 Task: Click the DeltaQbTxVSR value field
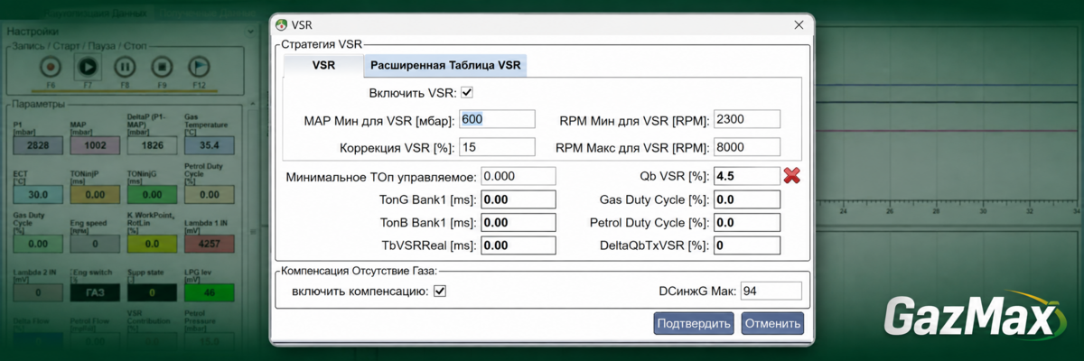[746, 245]
